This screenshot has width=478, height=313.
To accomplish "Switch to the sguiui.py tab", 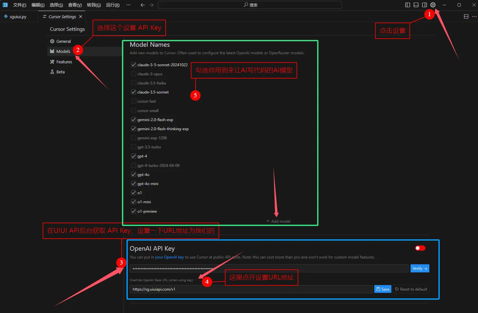I will pos(18,17).
